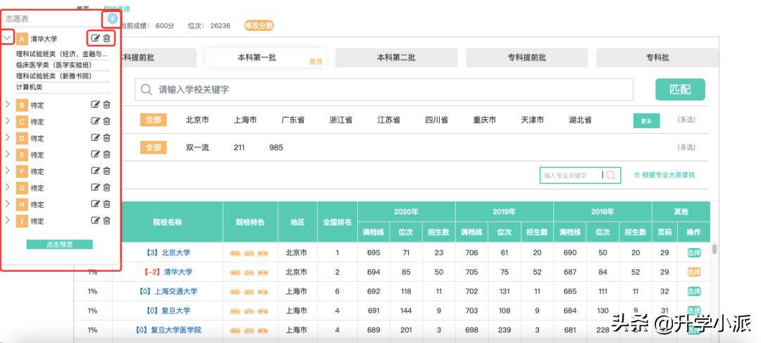
Task: Edit volunteer slot E 待定
Action: tap(96, 154)
